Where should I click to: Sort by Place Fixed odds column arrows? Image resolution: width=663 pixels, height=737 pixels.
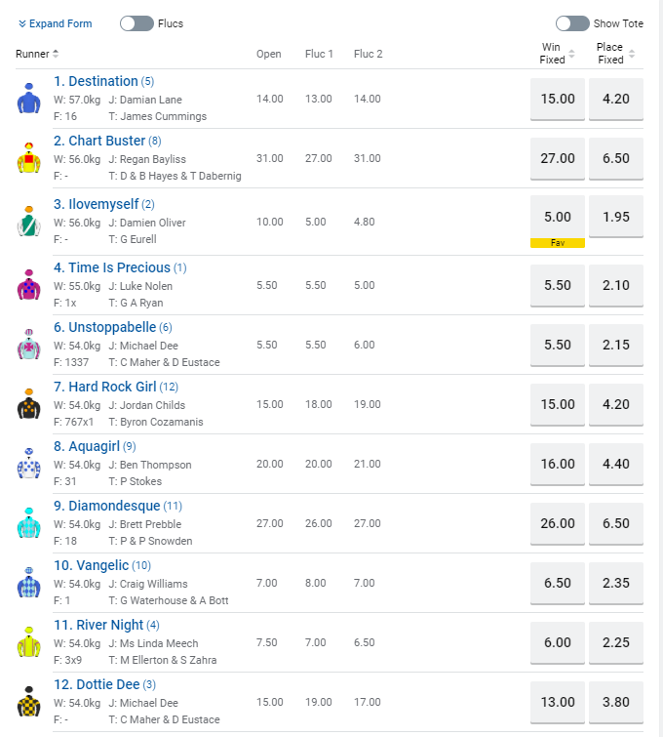pyautogui.click(x=632, y=54)
